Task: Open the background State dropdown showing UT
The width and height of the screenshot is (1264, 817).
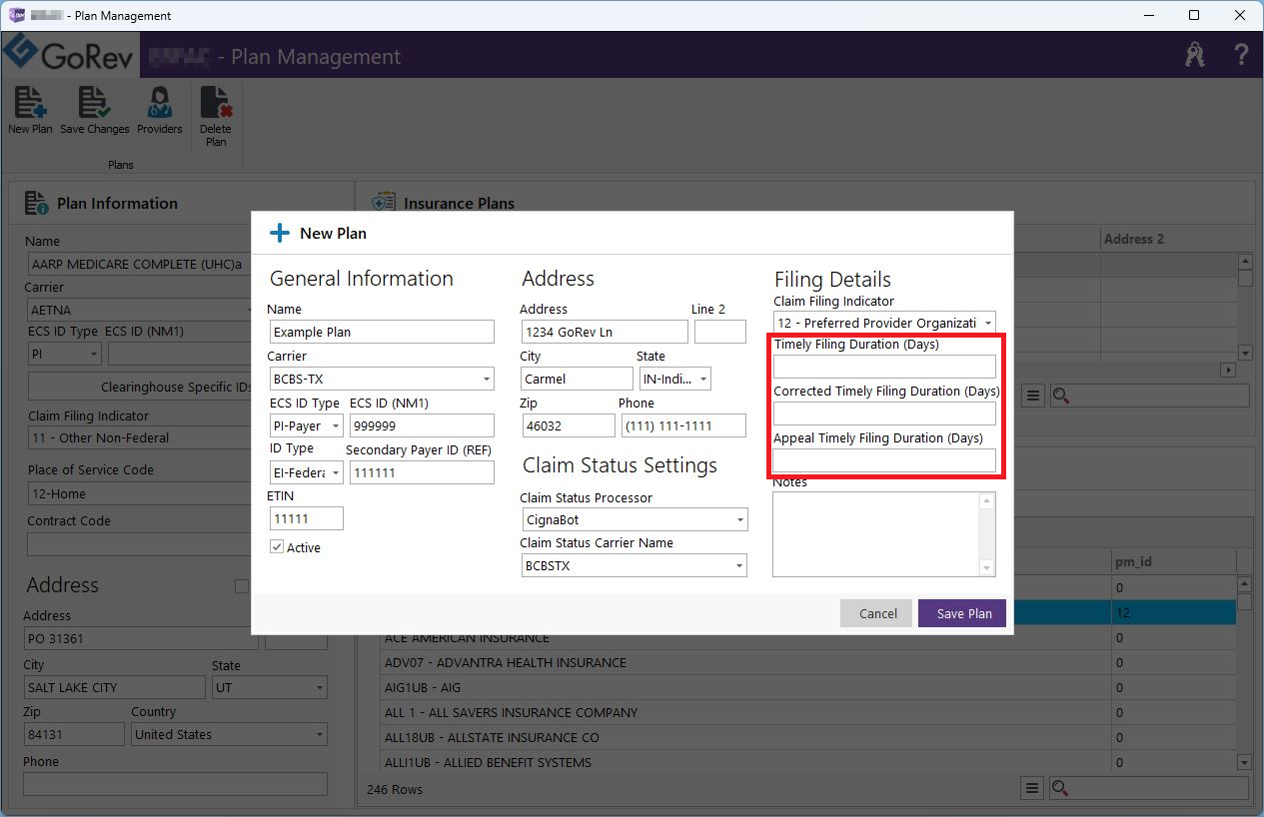Action: tap(269, 688)
